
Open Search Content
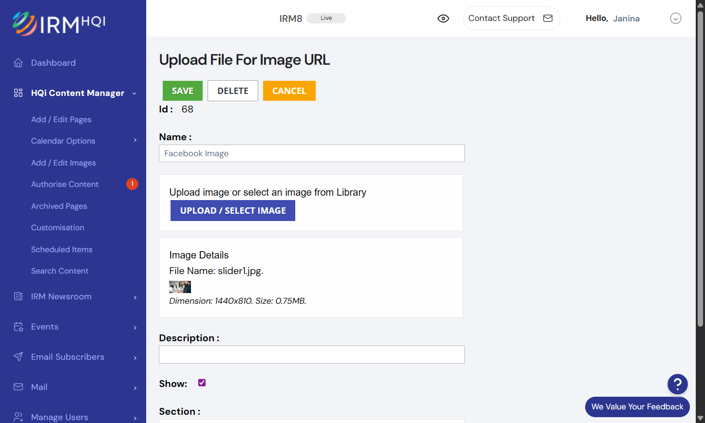click(60, 271)
